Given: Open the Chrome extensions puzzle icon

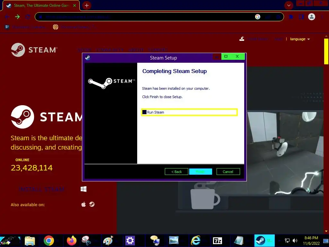Looking at the screenshot, I should pyautogui.click(x=291, y=17).
